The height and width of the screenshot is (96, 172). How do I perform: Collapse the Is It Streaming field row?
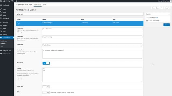point(80,23)
